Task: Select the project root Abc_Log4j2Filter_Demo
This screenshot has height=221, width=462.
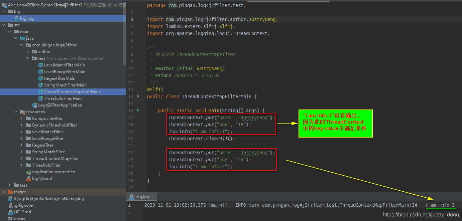Action: (x=30, y=5)
